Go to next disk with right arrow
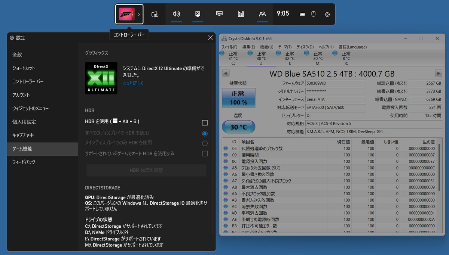The height and width of the screenshot is (255, 449). pyautogui.click(x=439, y=73)
